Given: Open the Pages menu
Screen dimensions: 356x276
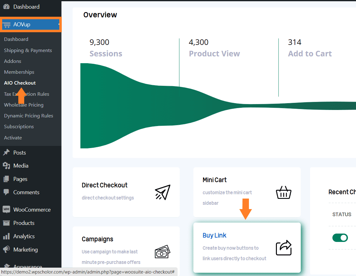Looking at the screenshot, I should click(20, 179).
